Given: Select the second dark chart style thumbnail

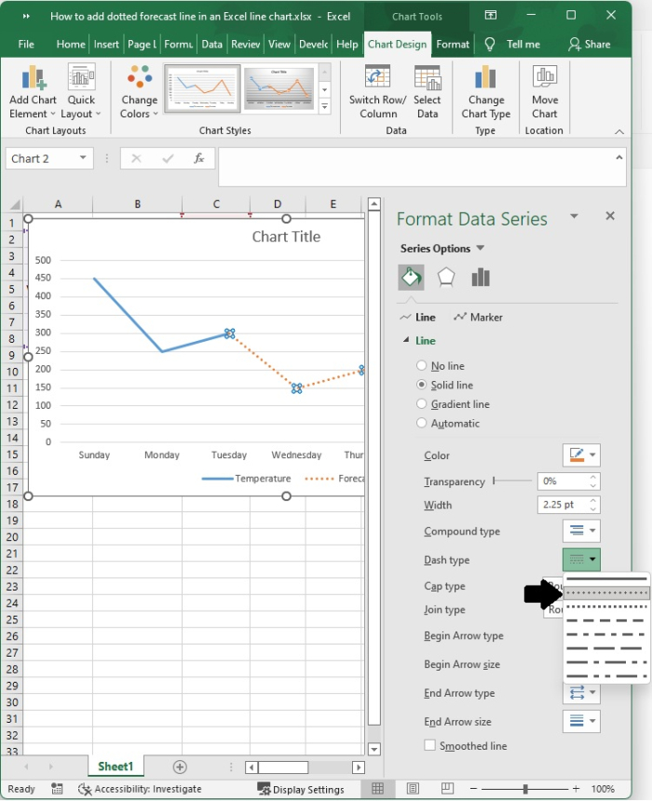Looking at the screenshot, I should point(279,88).
